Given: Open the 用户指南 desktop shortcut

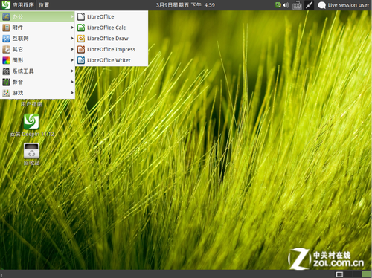Looking at the screenshot, I should coord(31,104).
